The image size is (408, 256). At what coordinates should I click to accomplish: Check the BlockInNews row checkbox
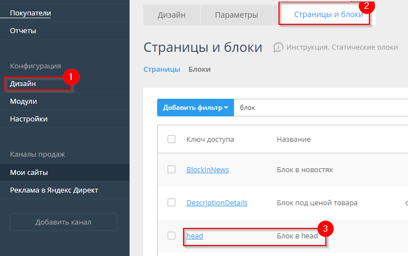[x=171, y=169]
